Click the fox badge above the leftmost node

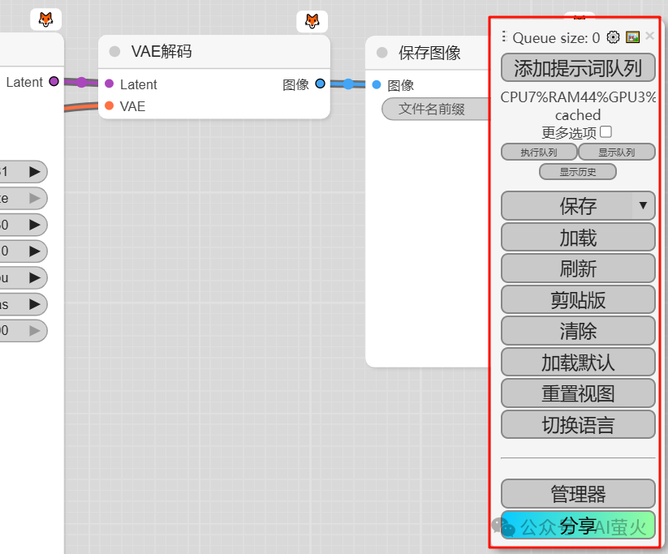click(x=45, y=19)
